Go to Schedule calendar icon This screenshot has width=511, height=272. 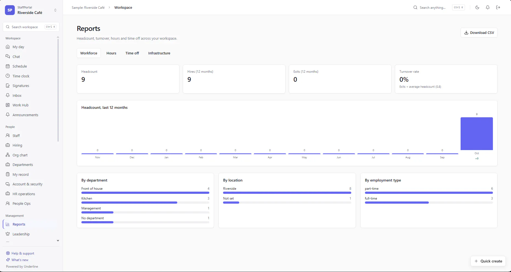tap(8, 66)
